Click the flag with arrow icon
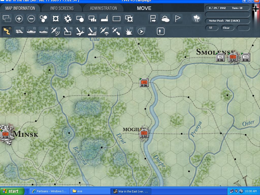This screenshot has width=260, height=195. point(153,19)
